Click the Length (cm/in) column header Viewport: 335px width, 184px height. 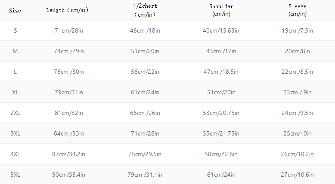(x=67, y=10)
